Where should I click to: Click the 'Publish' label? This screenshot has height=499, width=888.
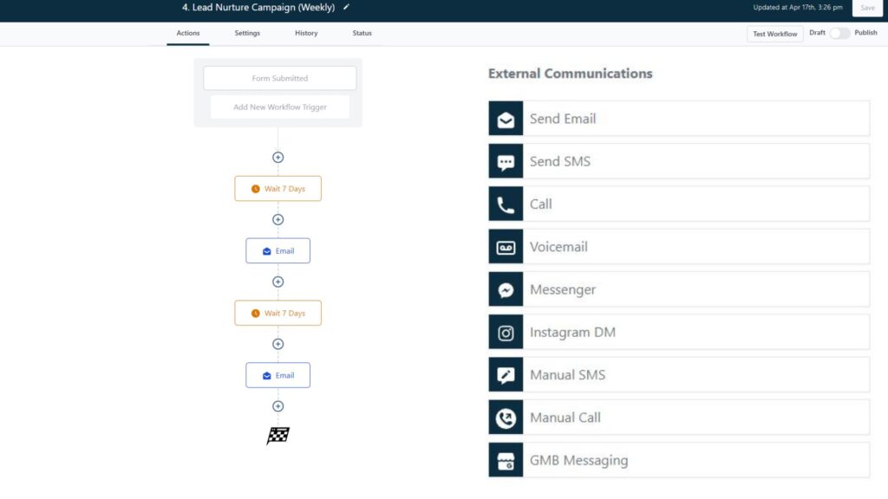(865, 33)
